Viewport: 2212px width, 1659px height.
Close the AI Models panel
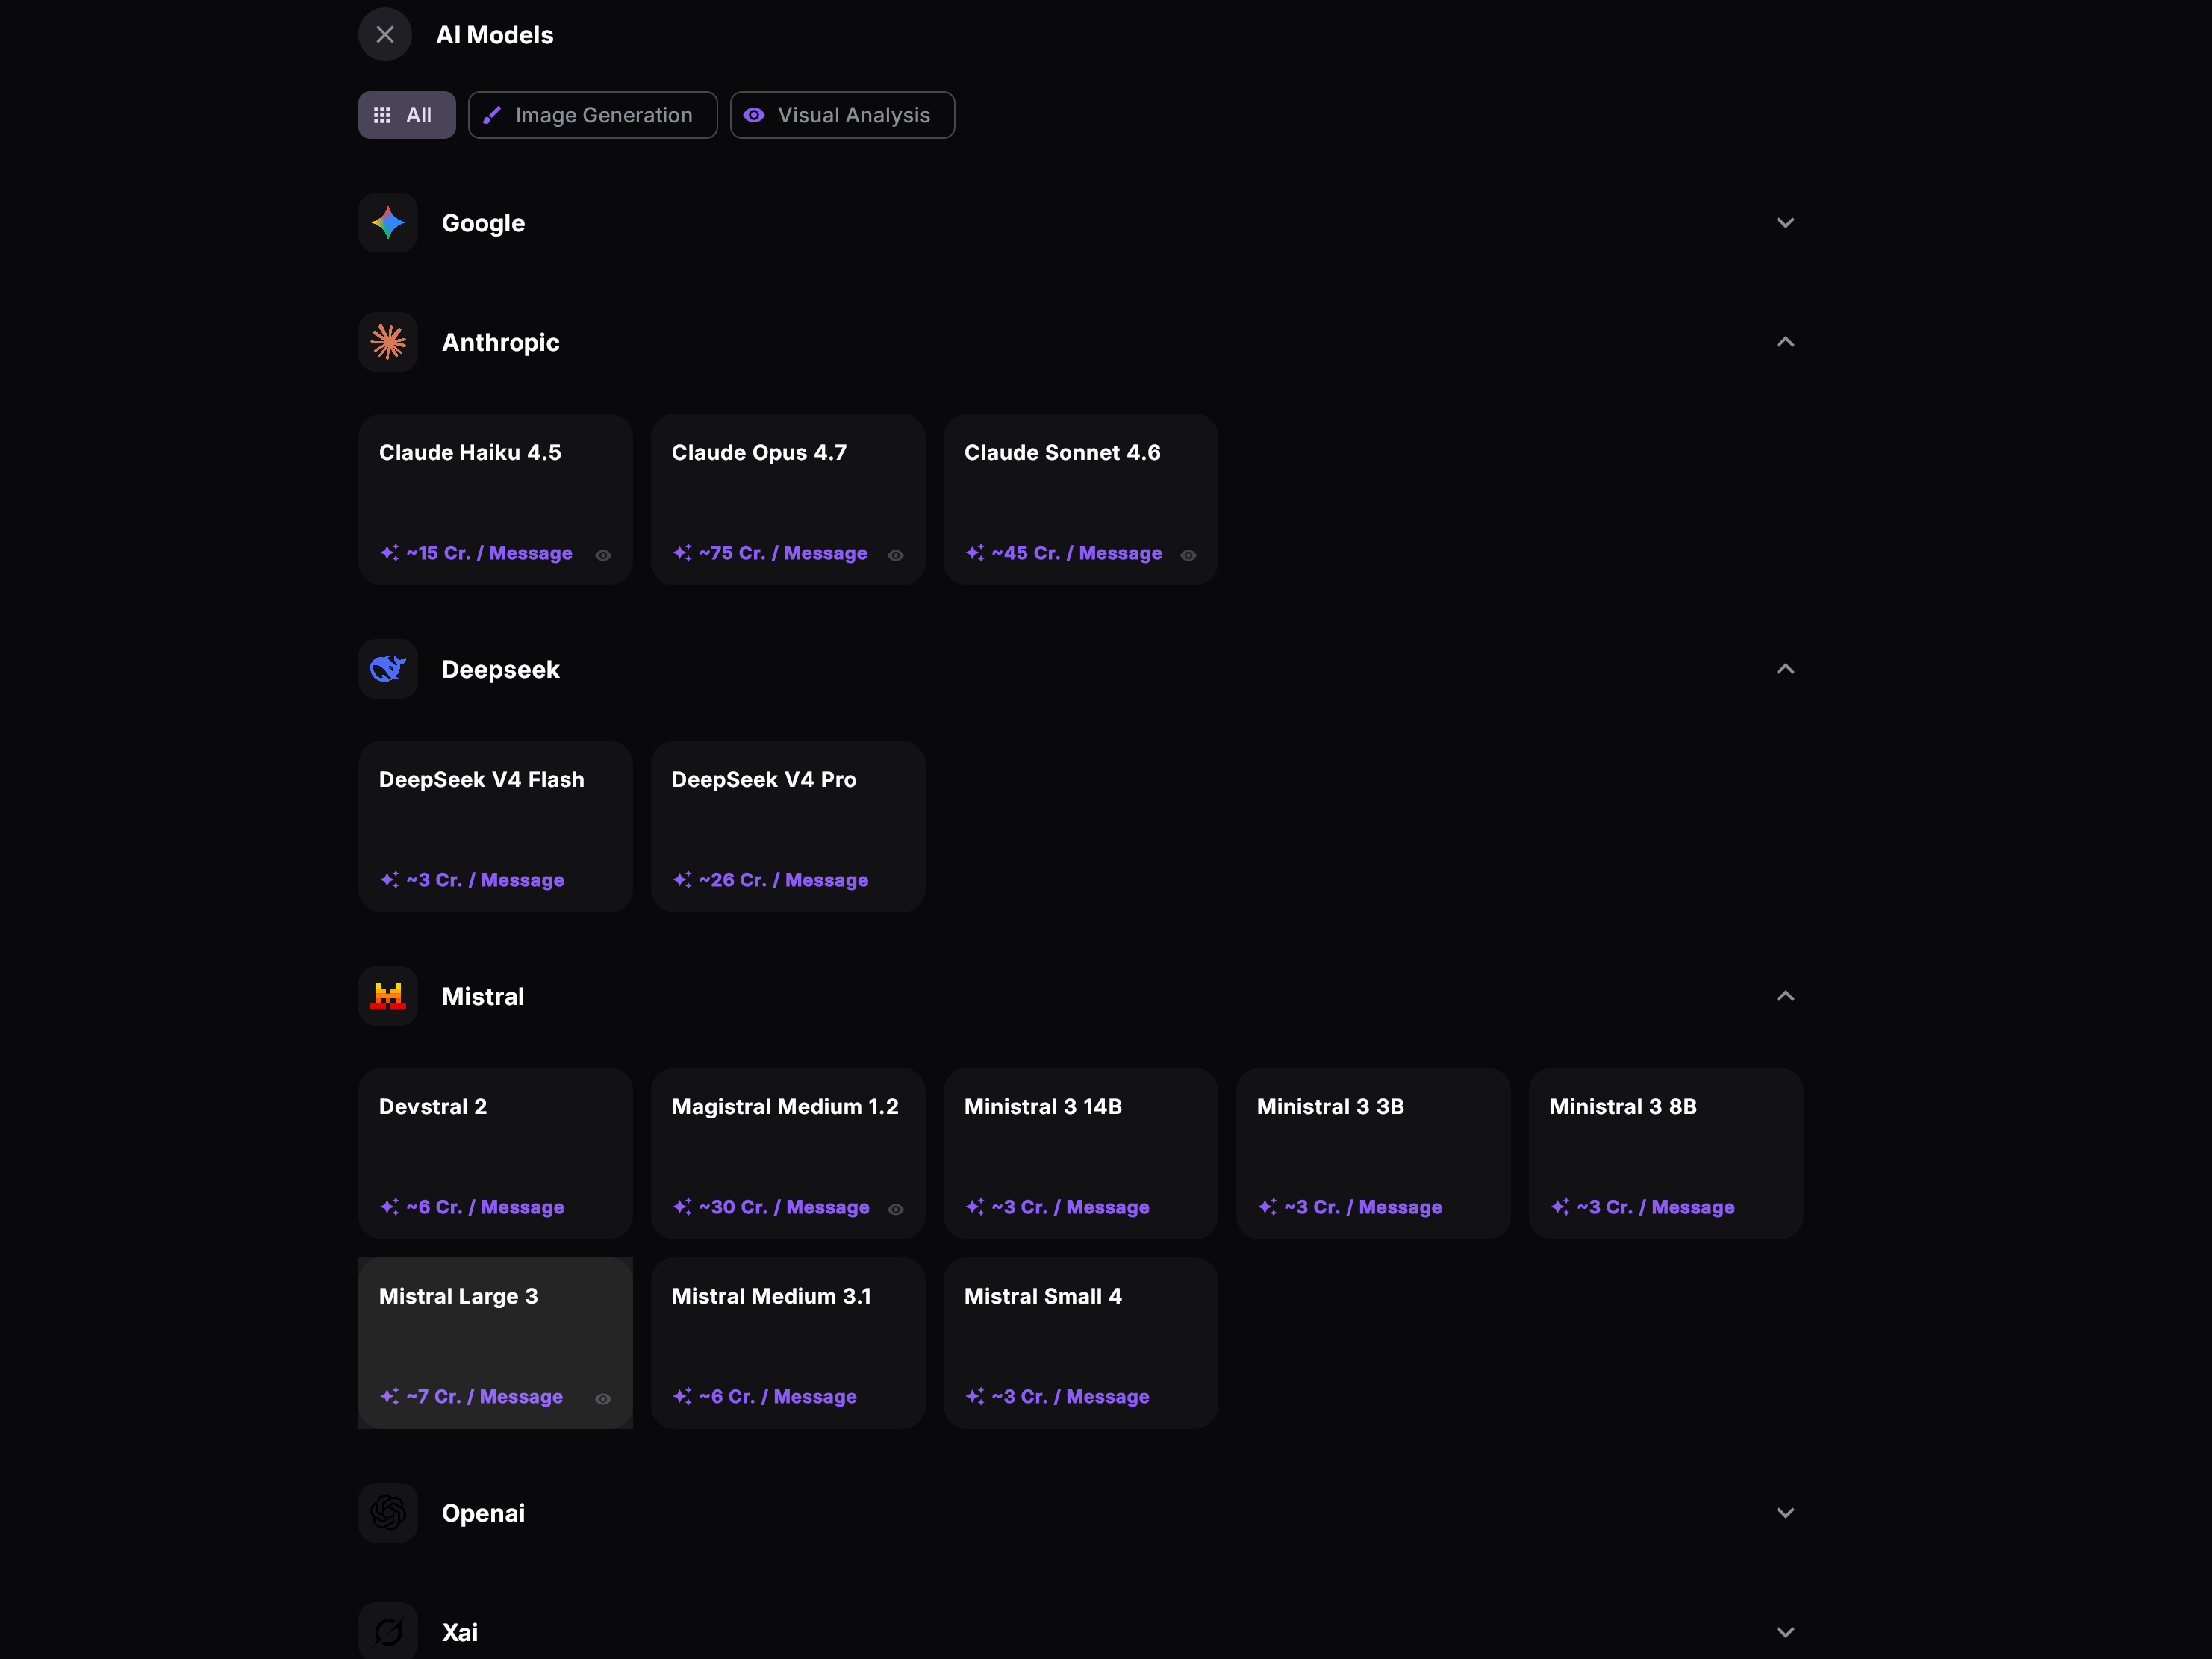pyautogui.click(x=385, y=35)
